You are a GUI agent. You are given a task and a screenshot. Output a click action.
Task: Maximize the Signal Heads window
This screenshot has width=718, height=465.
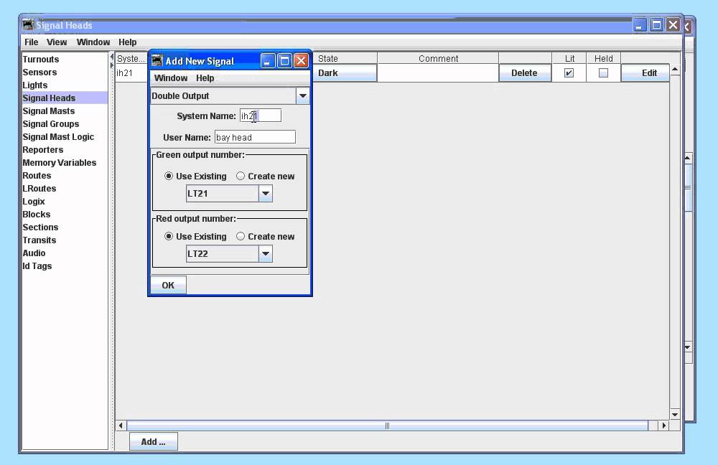(656, 24)
